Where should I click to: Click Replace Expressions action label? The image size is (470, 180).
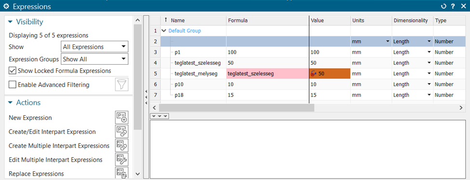(x=36, y=174)
